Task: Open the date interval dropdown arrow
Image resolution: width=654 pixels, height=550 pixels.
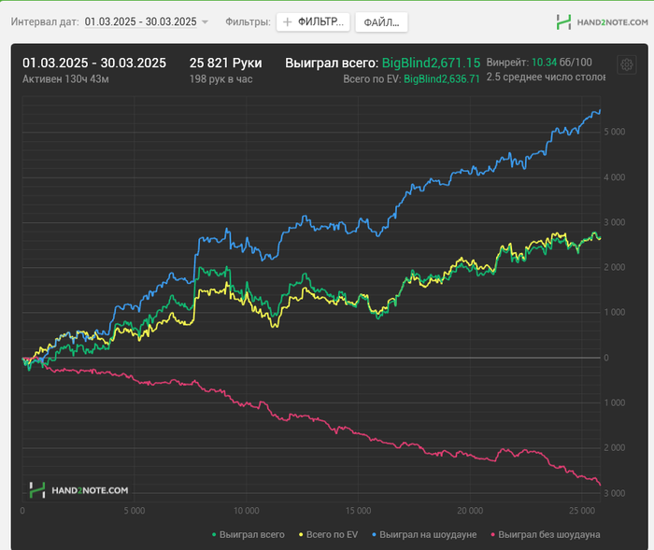Action: (205, 22)
